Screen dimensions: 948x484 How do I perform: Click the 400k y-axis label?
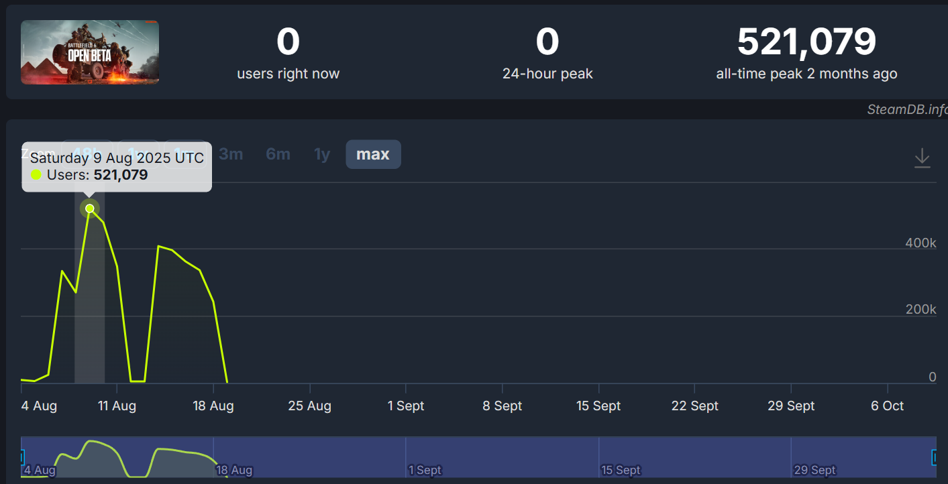pos(920,243)
